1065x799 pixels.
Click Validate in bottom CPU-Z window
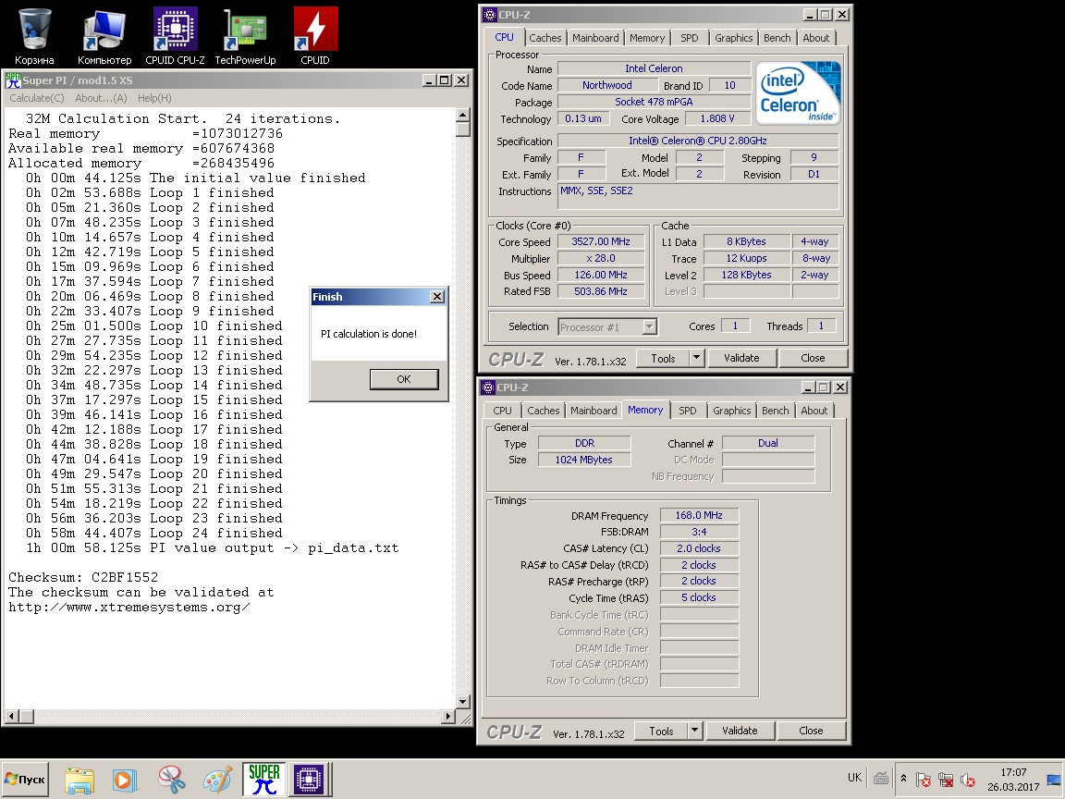pyautogui.click(x=740, y=731)
